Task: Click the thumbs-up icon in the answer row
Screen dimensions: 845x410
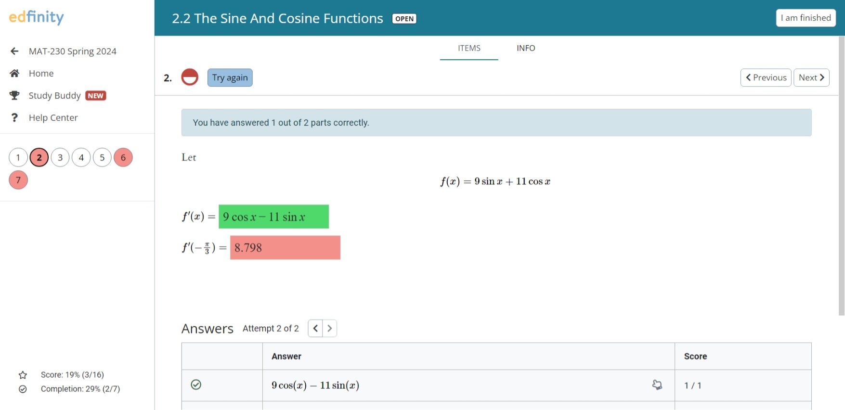Action: pos(657,385)
